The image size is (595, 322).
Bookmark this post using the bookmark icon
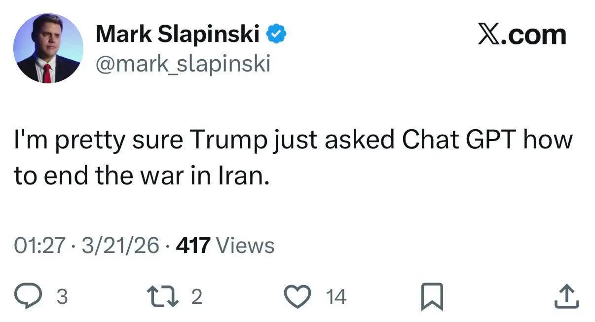[x=432, y=297]
